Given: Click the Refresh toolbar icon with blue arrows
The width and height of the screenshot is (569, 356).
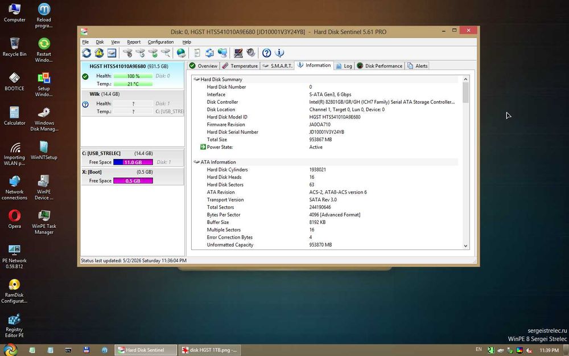Looking at the screenshot, I should 86,53.
